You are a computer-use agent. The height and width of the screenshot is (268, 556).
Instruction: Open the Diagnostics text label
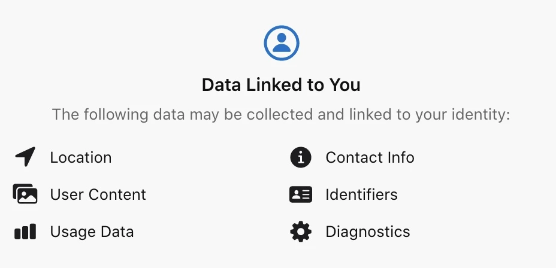point(368,232)
